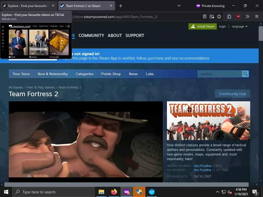Click the Private browsing indicator
This screenshot has width=263, height=197.
pyautogui.click(x=211, y=6)
